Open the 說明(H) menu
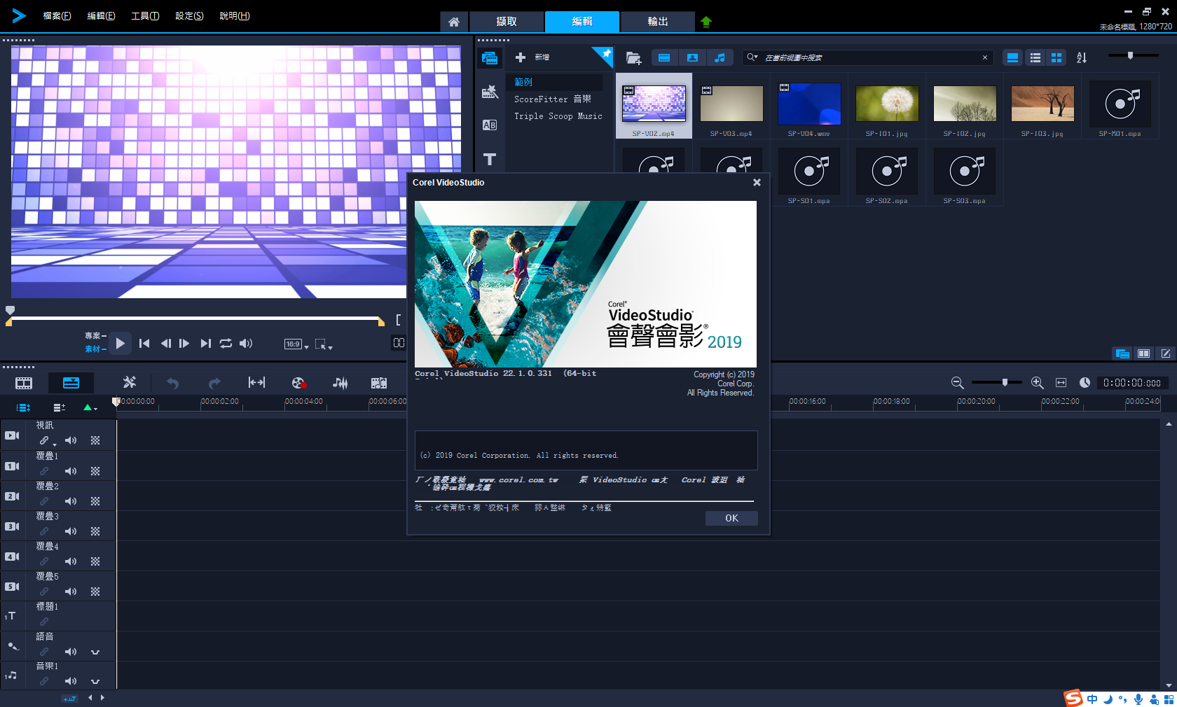Viewport: 1177px width, 707px height. (235, 15)
